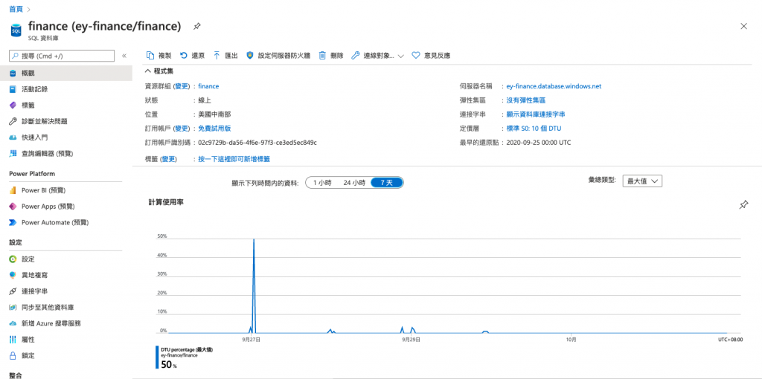762x379 pixels.
Task: Click 沒有彈性集區 elastic pool link
Action: pyautogui.click(x=526, y=100)
